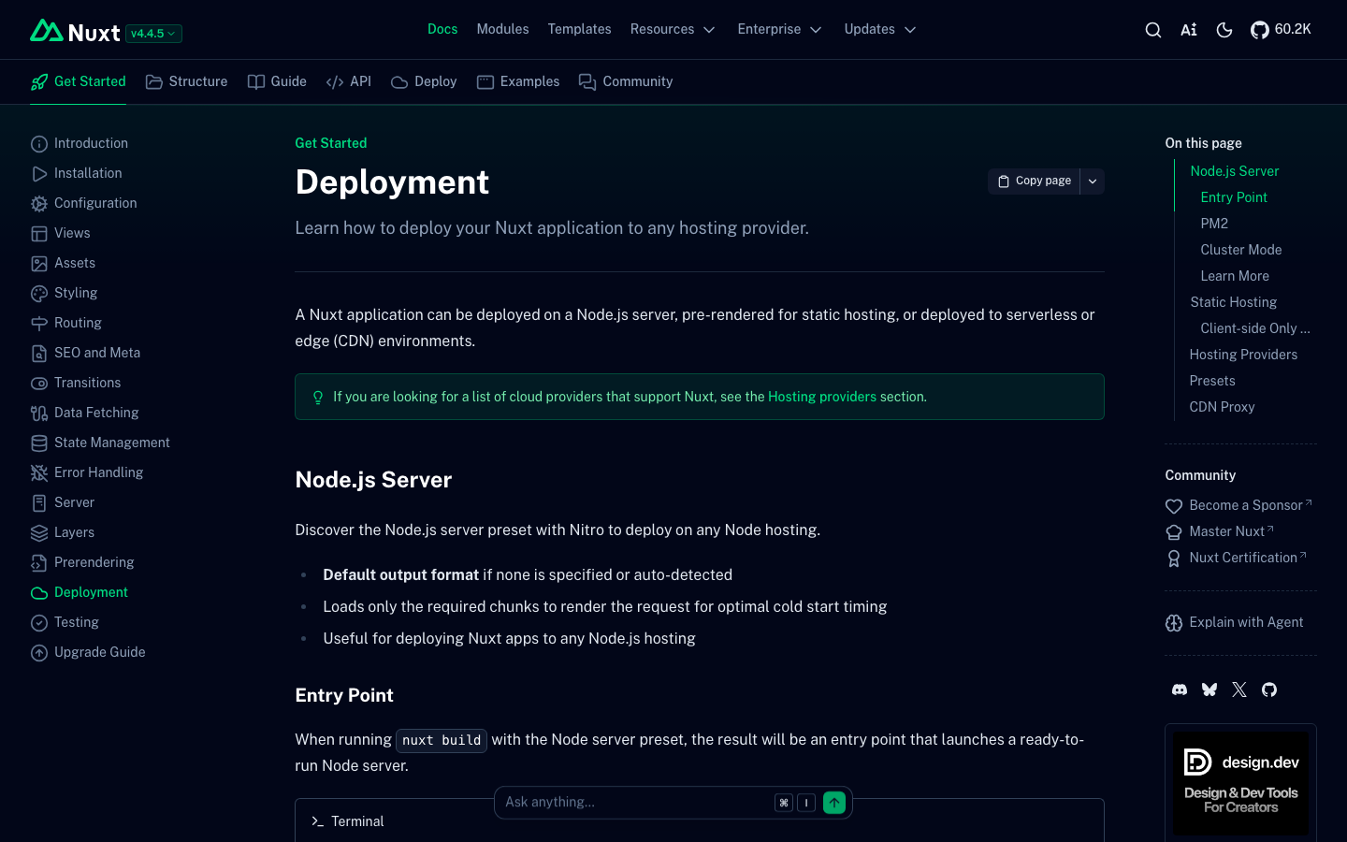Select Templates in the top navigation
The image size is (1347, 842).
[x=579, y=29]
